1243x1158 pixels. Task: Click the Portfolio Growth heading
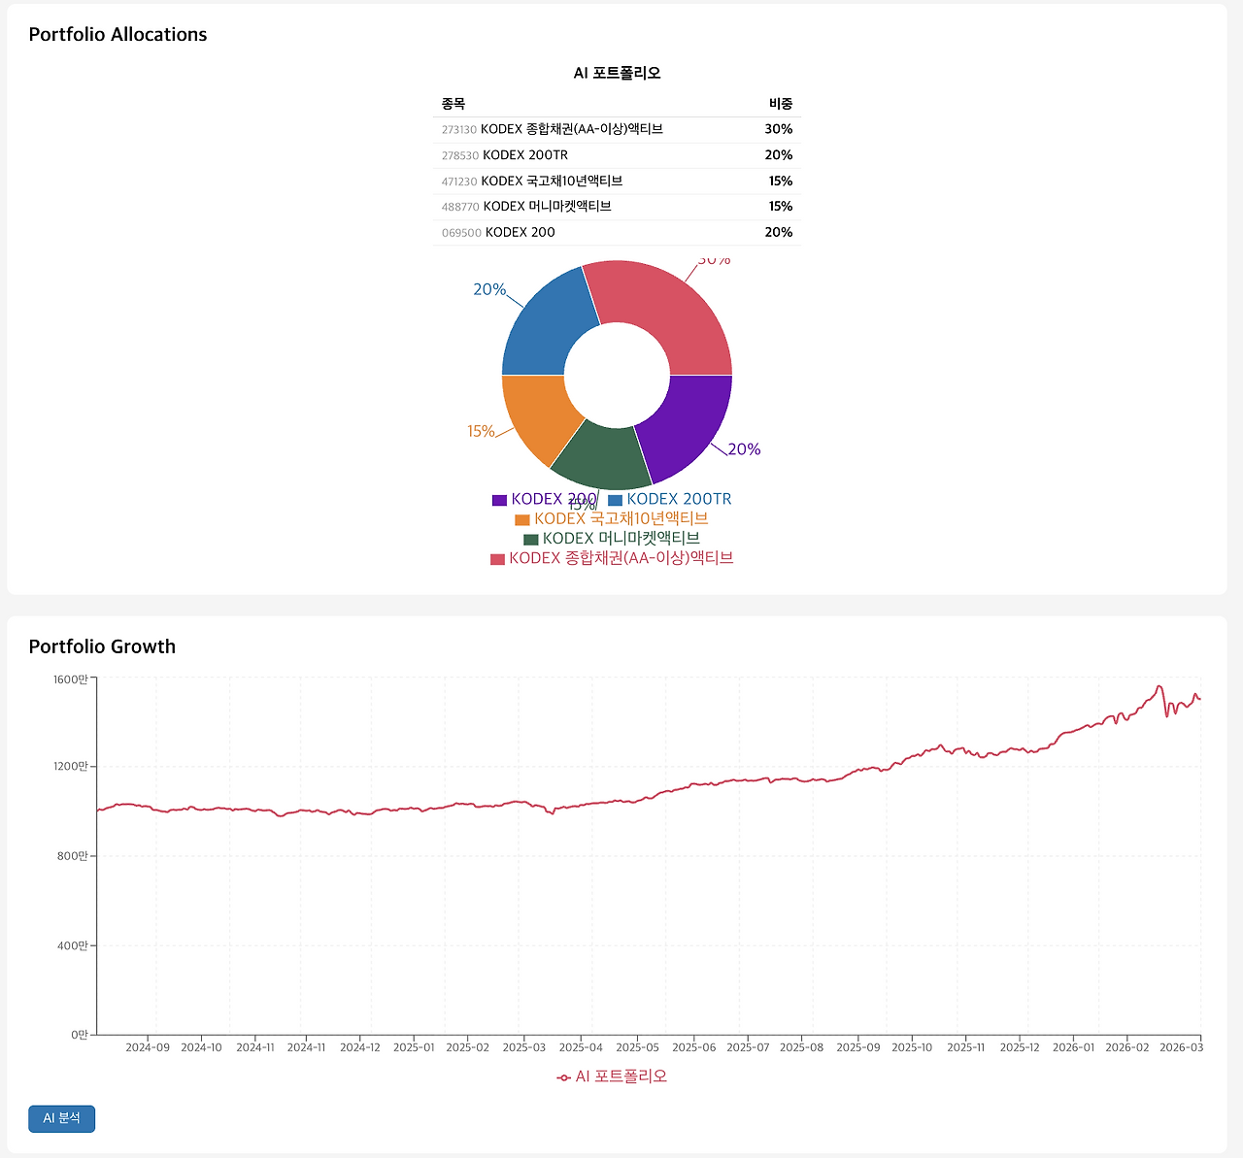pos(102,647)
